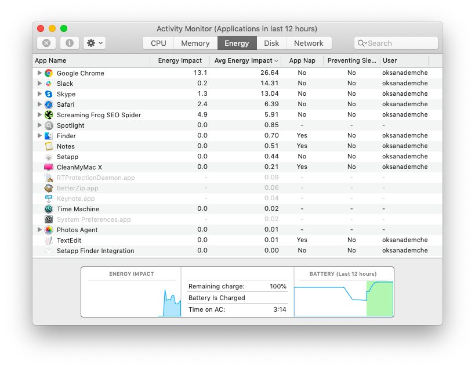Screen dimensions: 475x368
Task: Click the Screaming Frog SEO Spider icon
Action: click(x=49, y=115)
